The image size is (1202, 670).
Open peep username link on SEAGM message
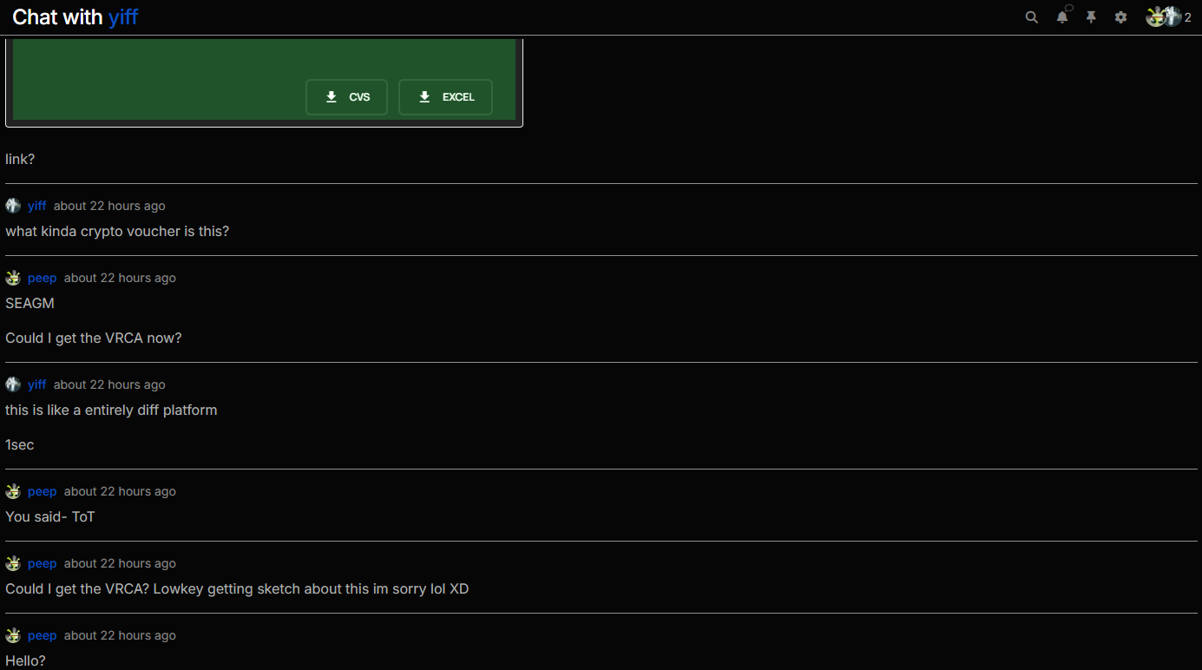tap(42, 278)
